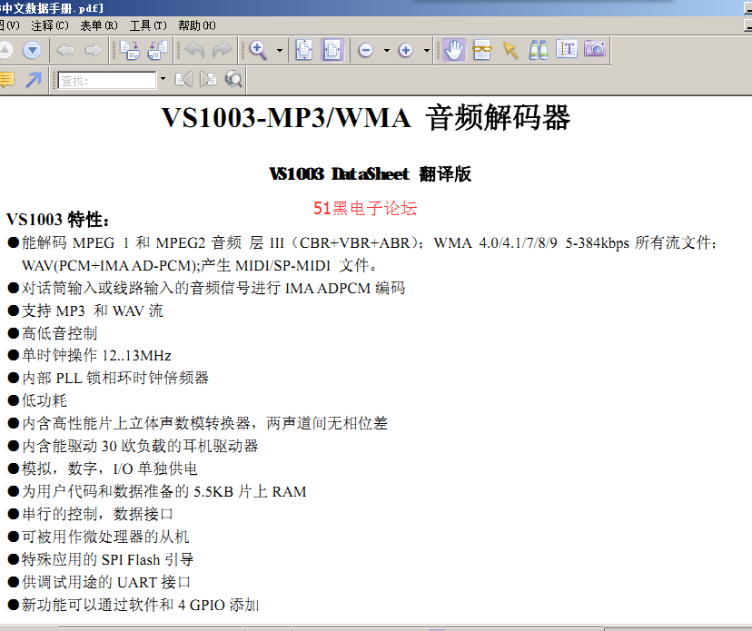
Task: Open the 表单(R) menu
Action: 99,25
